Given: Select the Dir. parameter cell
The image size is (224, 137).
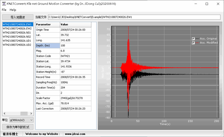Looking at the screenshot, I should (47, 93).
